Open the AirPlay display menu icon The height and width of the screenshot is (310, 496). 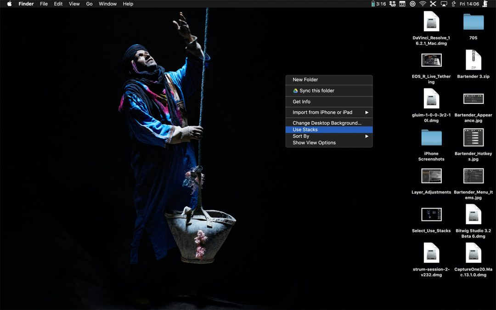point(444,4)
